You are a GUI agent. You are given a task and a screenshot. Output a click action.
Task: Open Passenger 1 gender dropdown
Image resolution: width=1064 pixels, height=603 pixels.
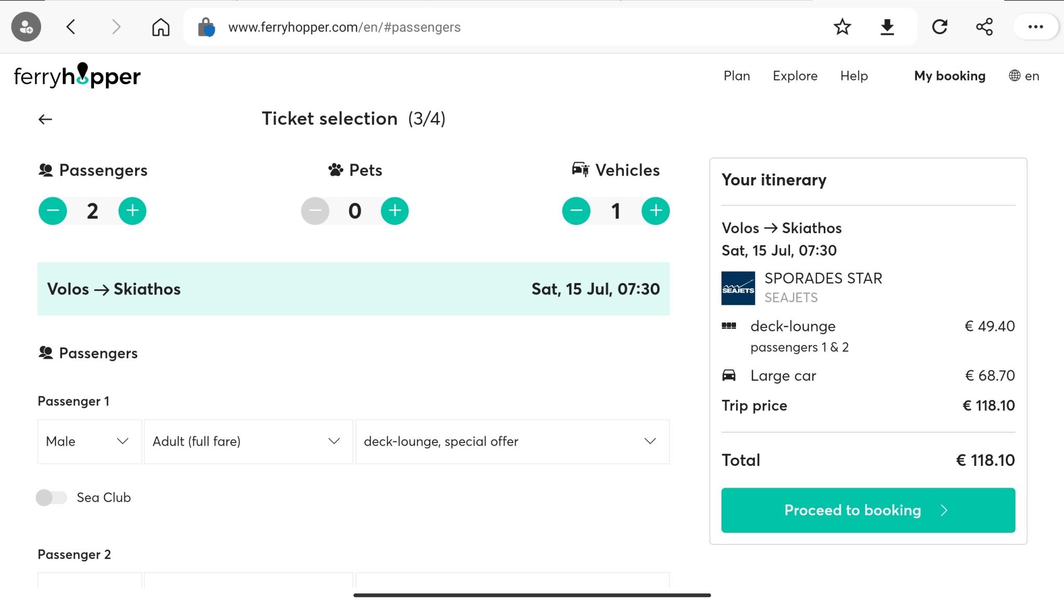pos(89,441)
